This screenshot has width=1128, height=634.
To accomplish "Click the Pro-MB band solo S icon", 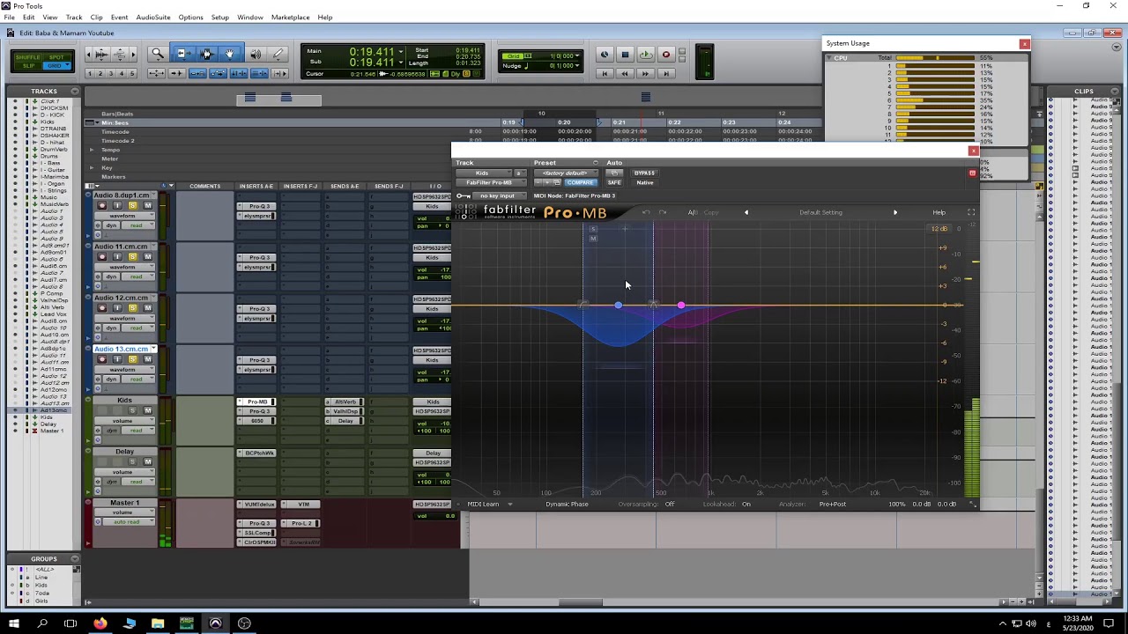I will [593, 230].
